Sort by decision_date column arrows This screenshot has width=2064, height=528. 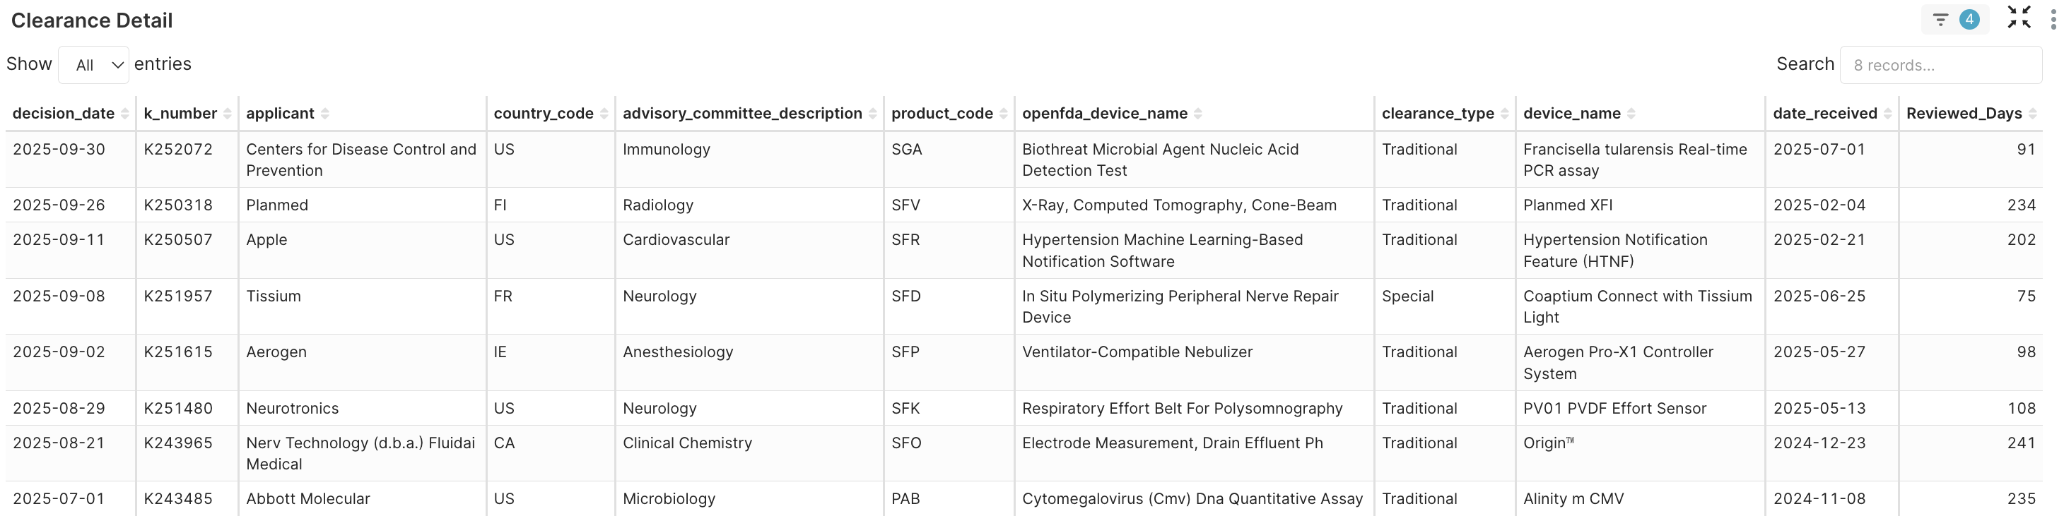coord(125,114)
